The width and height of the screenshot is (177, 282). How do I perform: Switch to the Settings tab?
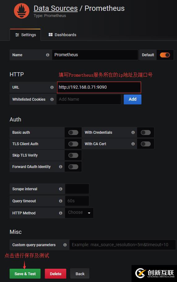(25, 35)
